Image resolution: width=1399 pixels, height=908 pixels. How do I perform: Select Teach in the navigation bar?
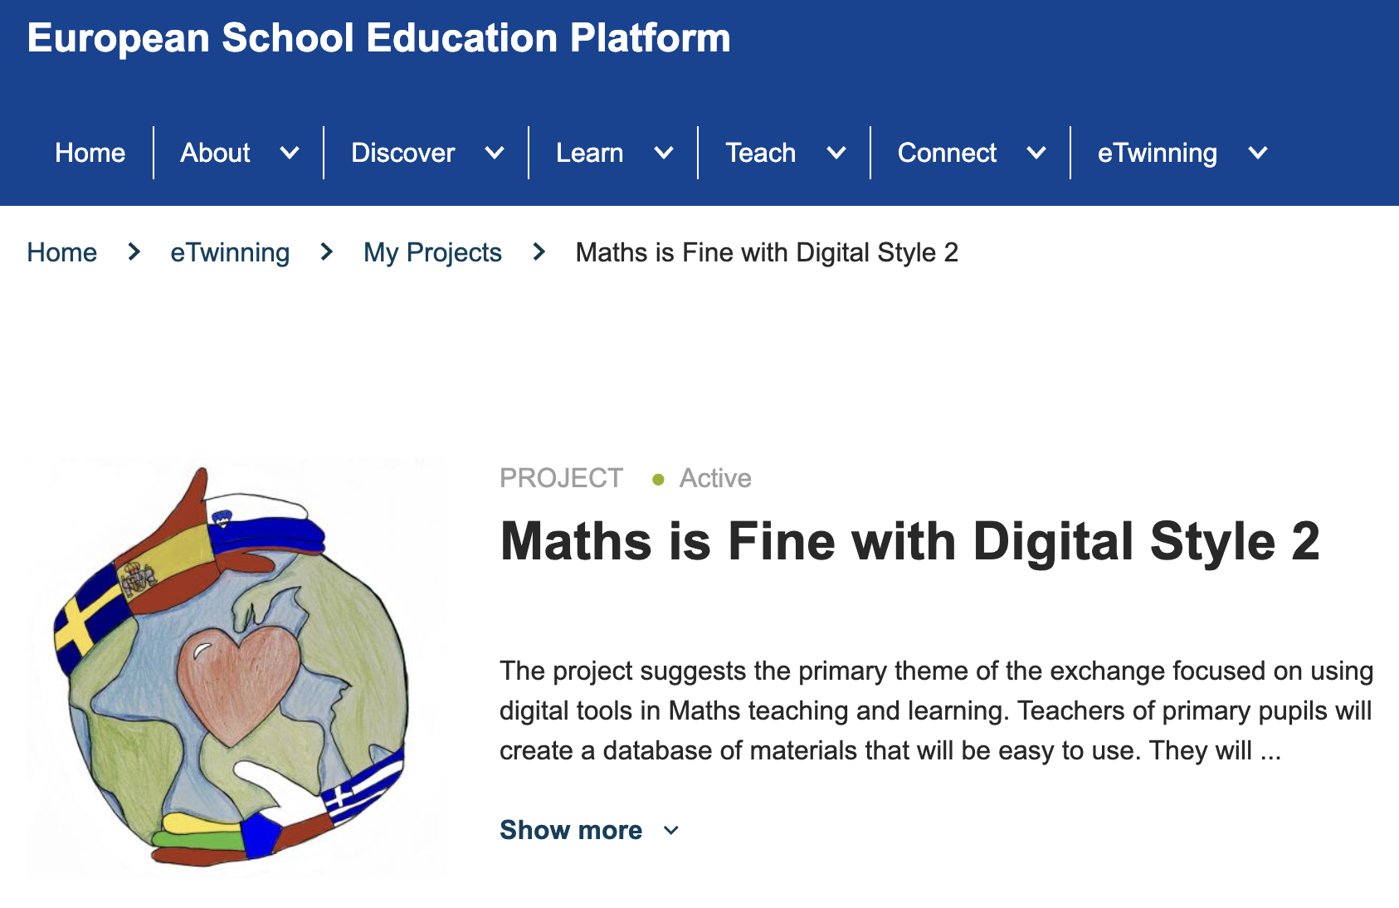760,153
